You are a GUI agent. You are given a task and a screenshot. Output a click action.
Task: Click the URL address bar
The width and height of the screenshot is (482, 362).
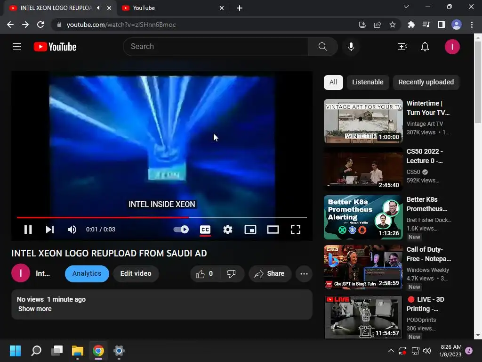click(x=203, y=25)
